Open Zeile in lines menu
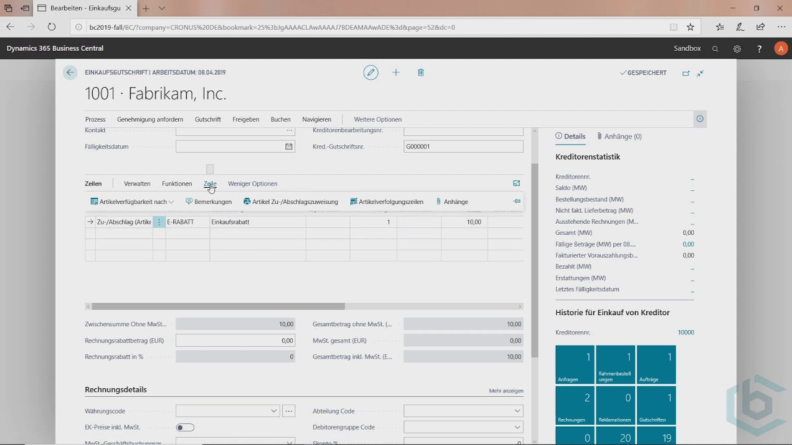Screen dimensions: 792x445 (x=210, y=184)
